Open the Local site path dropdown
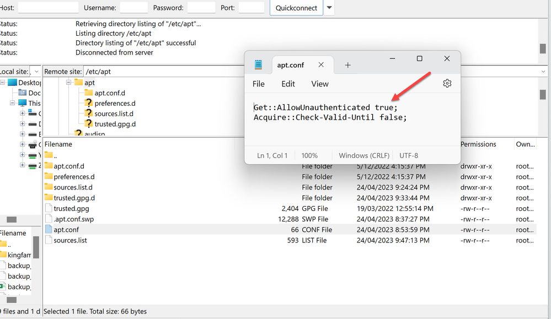Screen dimensions: 551x319 pos(36,72)
